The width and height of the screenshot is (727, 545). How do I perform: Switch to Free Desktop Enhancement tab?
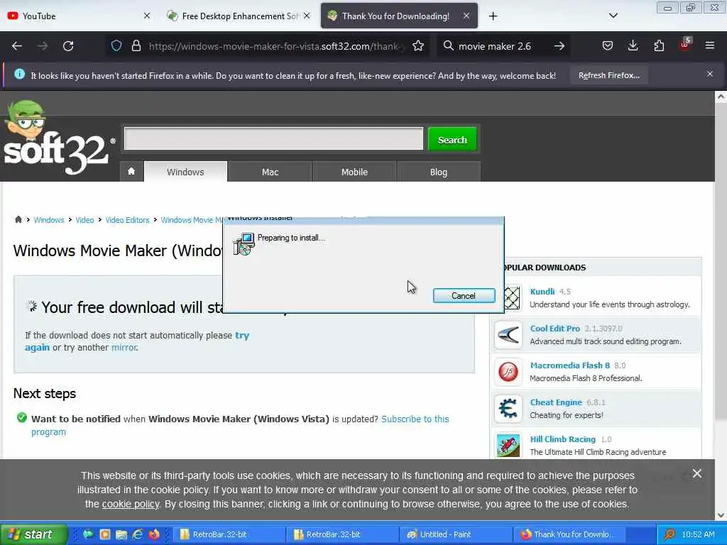(x=239, y=16)
